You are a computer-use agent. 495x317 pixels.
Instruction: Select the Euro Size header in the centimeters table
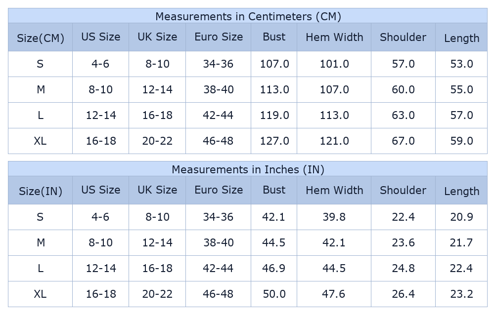click(219, 37)
